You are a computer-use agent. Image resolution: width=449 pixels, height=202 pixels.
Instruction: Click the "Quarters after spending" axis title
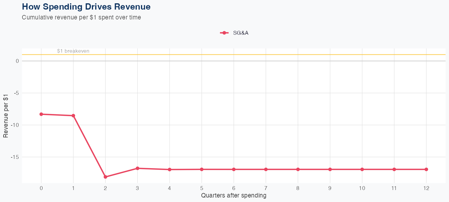click(233, 196)
